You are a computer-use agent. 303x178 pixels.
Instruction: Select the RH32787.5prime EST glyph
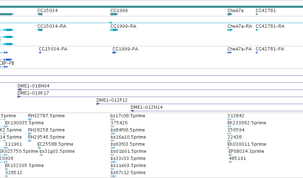[x=30, y=119]
